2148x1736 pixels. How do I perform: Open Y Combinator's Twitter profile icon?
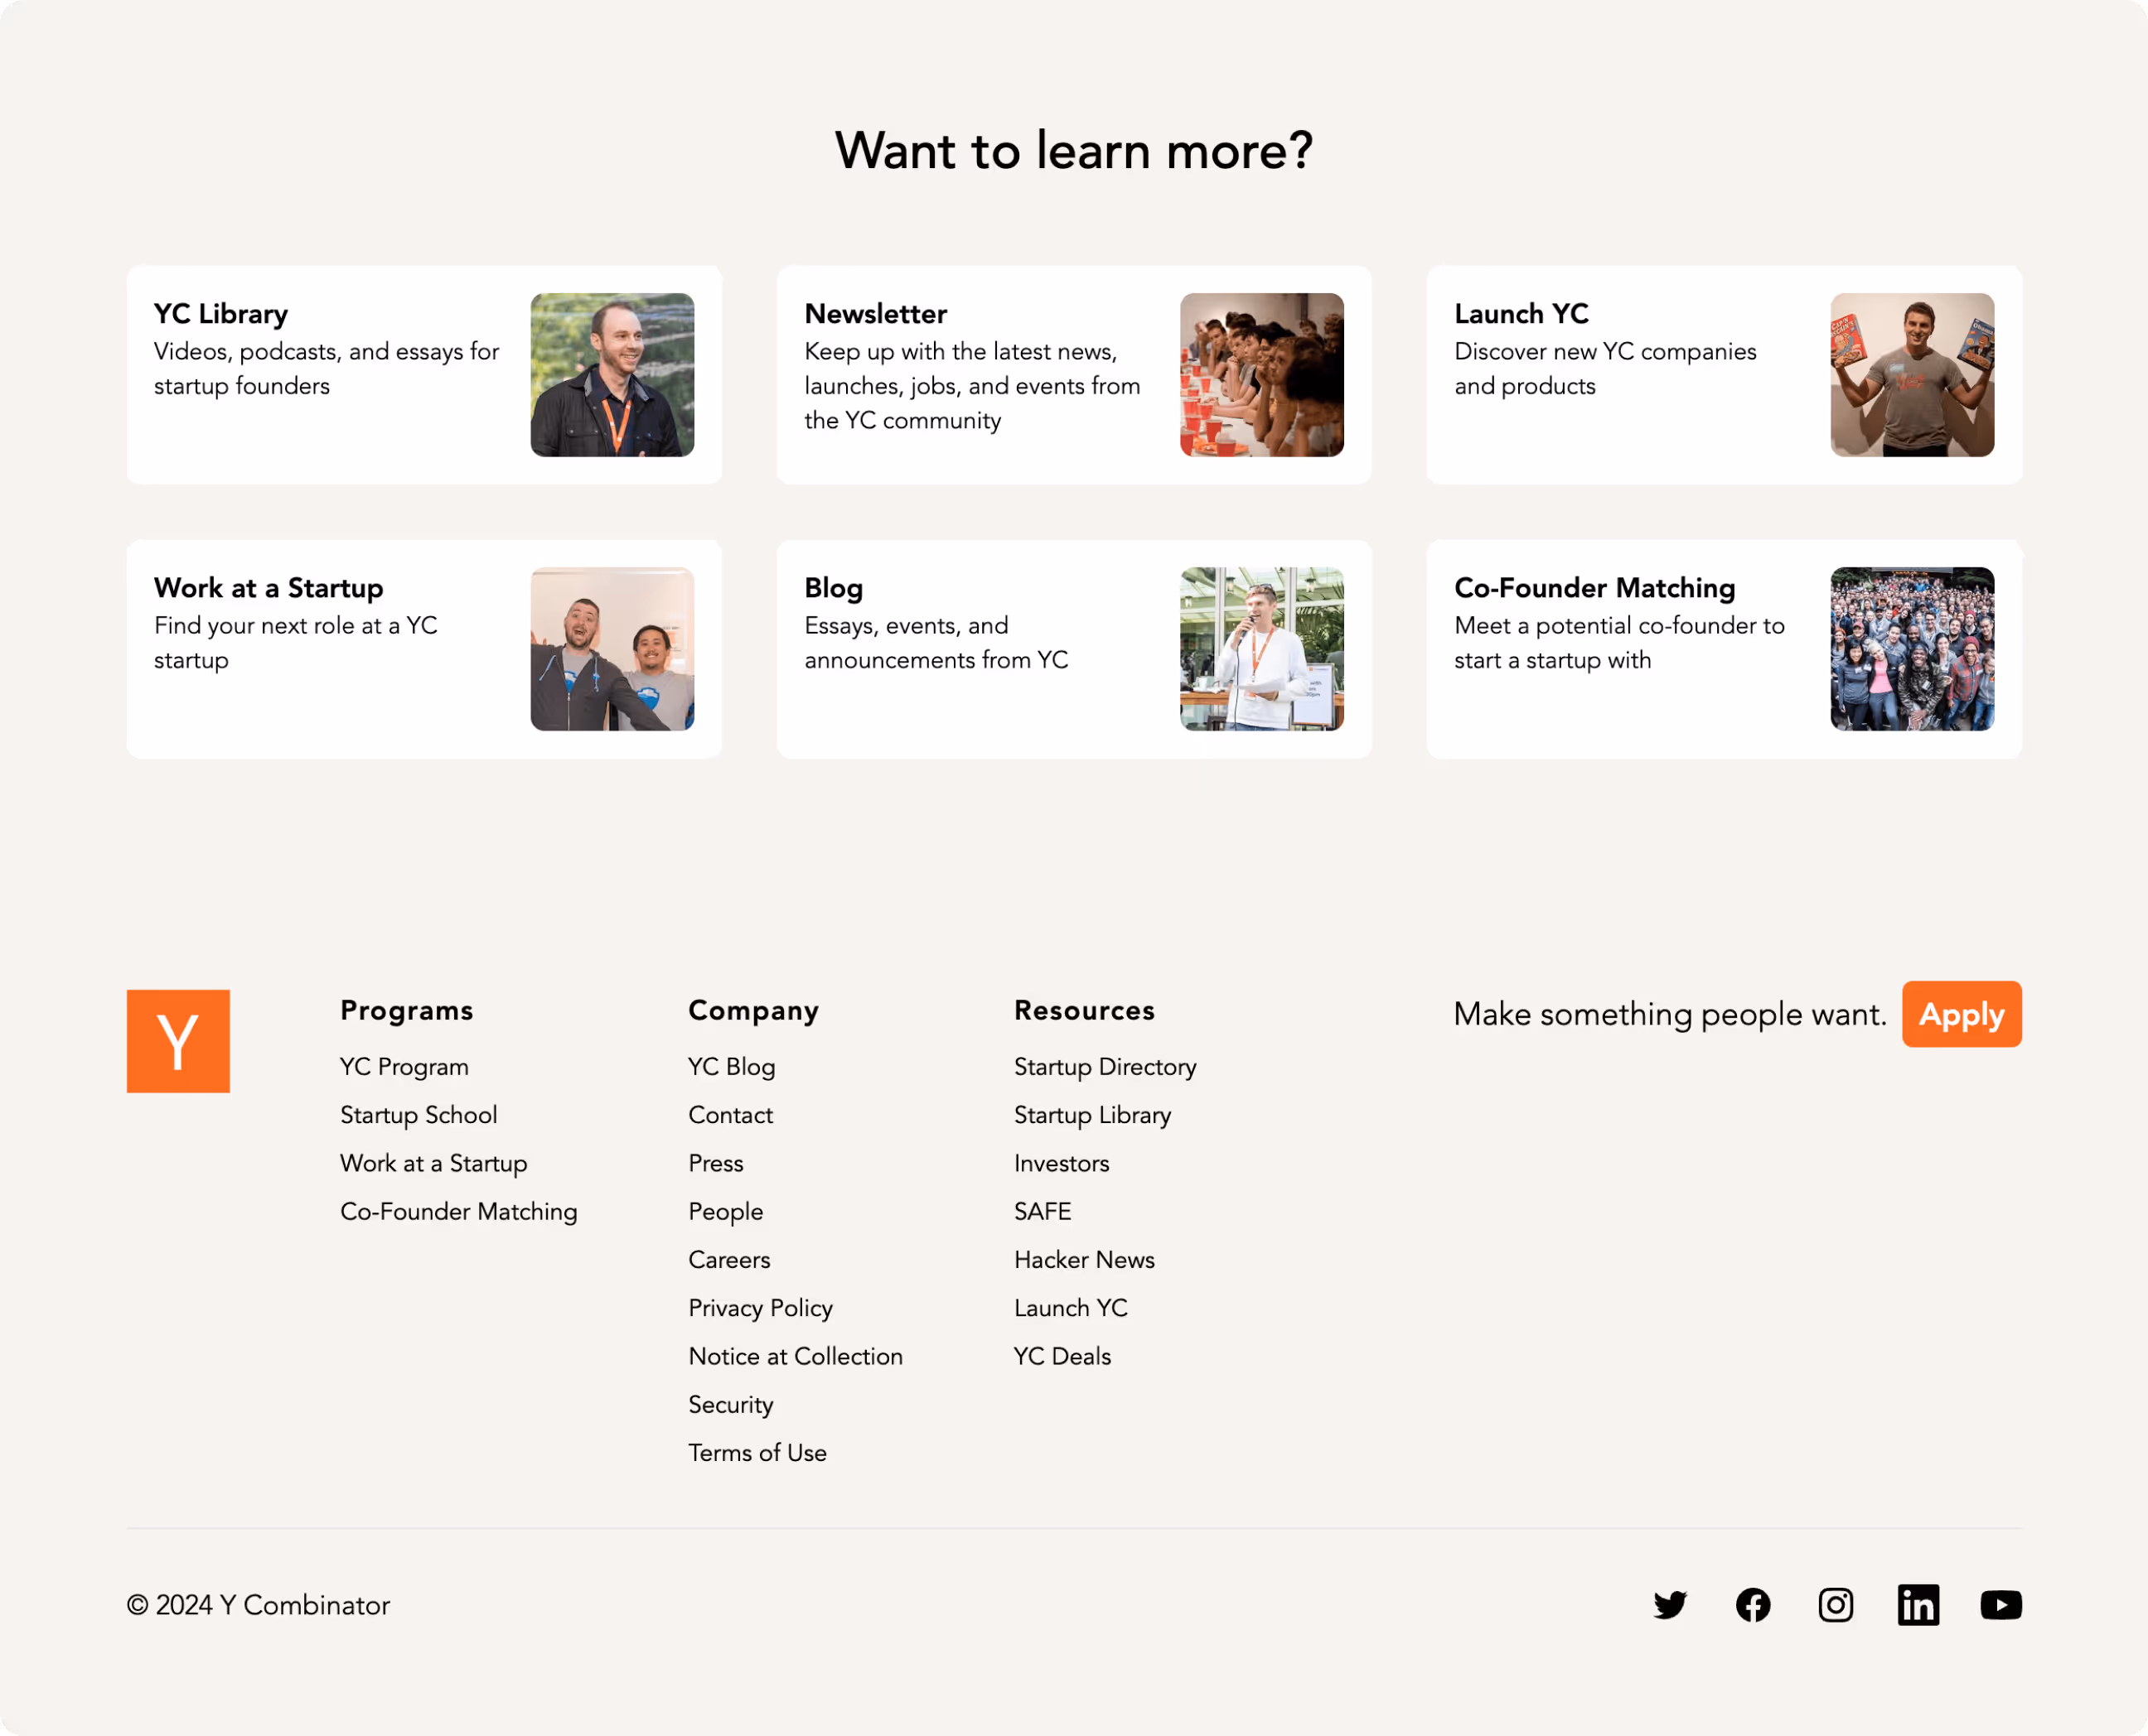tap(1670, 1605)
